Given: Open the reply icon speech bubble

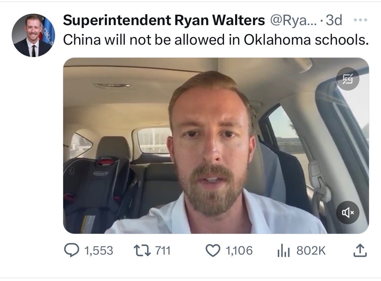Looking at the screenshot, I should tap(71, 250).
